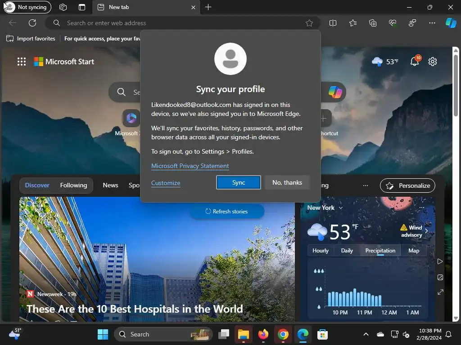Click the expand background icon
The width and height of the screenshot is (461, 345).
440,292
